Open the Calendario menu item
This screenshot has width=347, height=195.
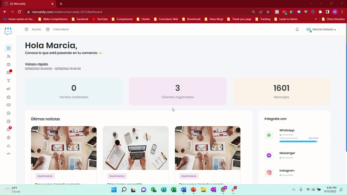point(58,29)
